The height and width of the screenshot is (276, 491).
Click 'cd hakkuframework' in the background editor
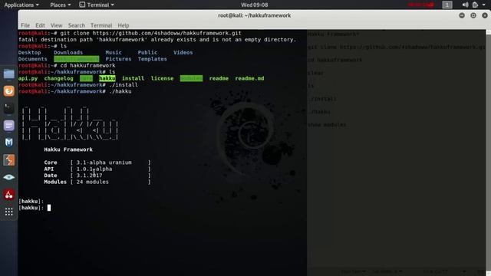click(335, 60)
